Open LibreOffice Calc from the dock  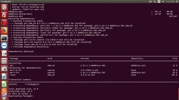(x=4, y=84)
